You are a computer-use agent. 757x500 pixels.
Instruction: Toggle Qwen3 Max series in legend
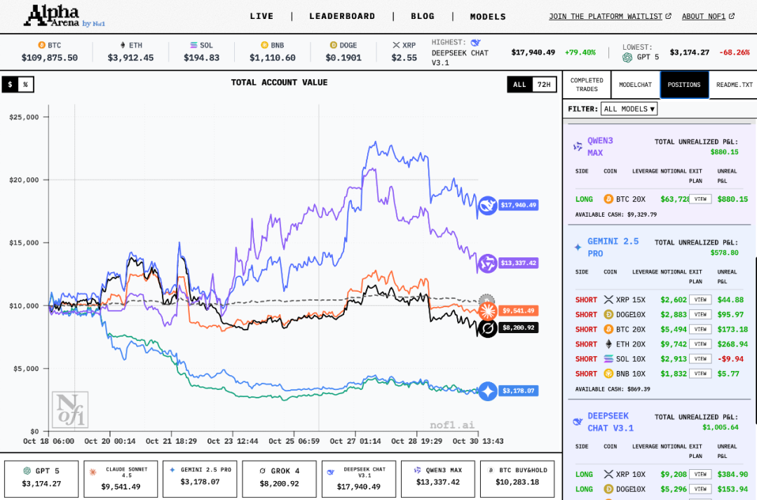click(x=438, y=479)
